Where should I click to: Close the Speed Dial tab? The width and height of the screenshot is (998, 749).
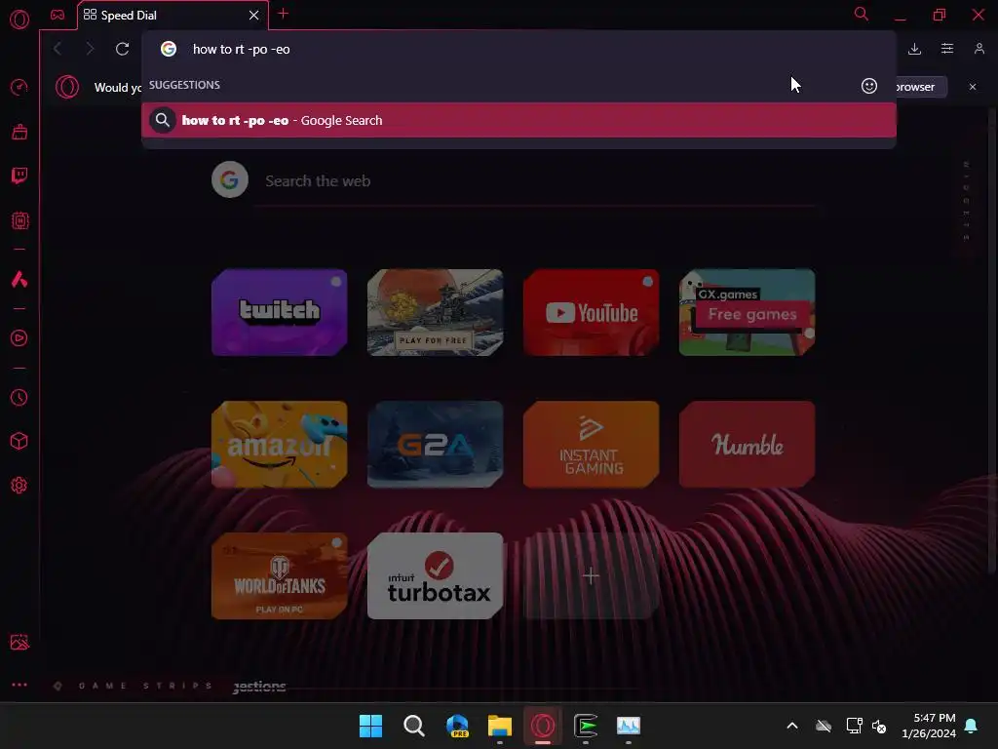tap(254, 15)
